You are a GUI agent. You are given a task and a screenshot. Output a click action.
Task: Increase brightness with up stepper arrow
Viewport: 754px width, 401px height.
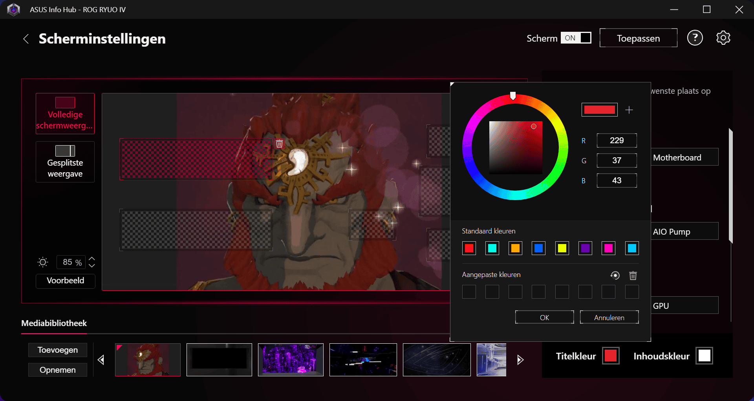click(x=92, y=259)
